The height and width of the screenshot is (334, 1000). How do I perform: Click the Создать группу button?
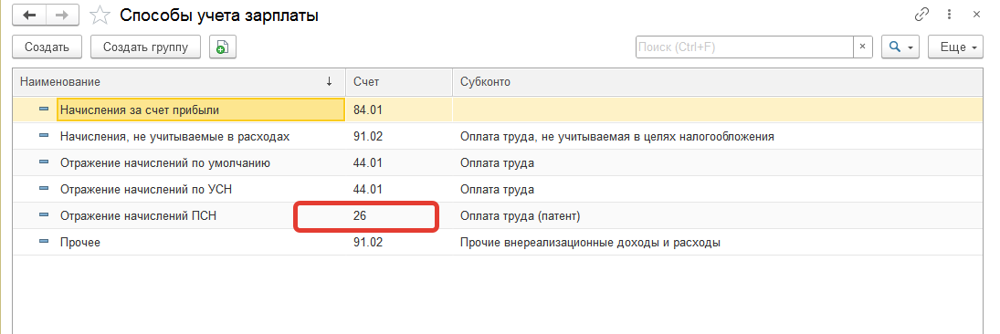tap(145, 47)
